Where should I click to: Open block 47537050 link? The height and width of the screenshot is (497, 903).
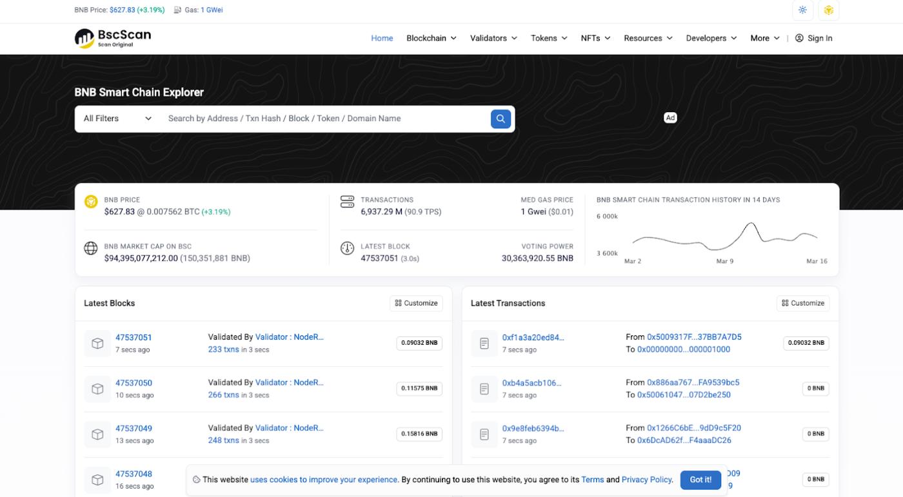coord(134,383)
